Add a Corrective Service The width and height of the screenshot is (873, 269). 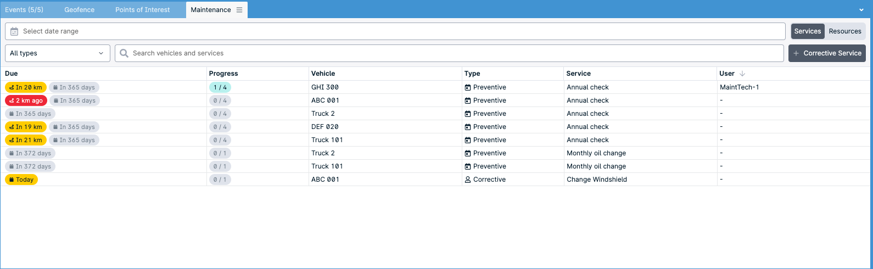[x=827, y=53]
